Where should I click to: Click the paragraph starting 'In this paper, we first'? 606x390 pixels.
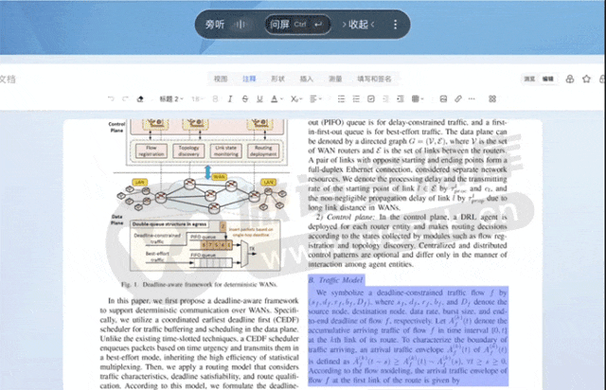199,344
